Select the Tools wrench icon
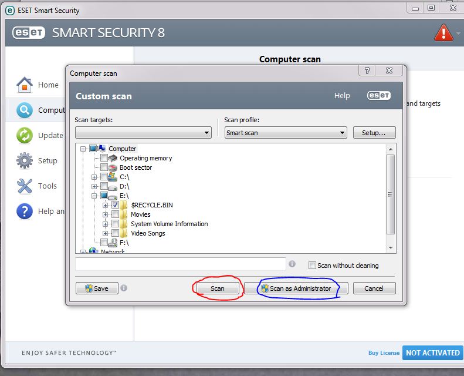This screenshot has height=376, width=464. click(24, 186)
